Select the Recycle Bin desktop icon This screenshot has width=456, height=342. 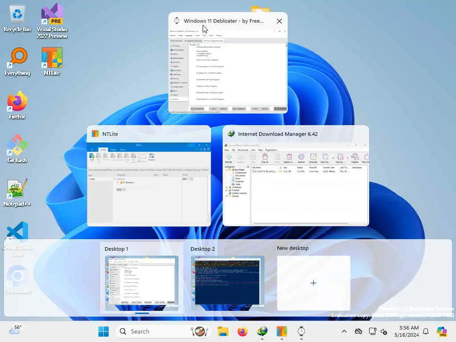17,19
